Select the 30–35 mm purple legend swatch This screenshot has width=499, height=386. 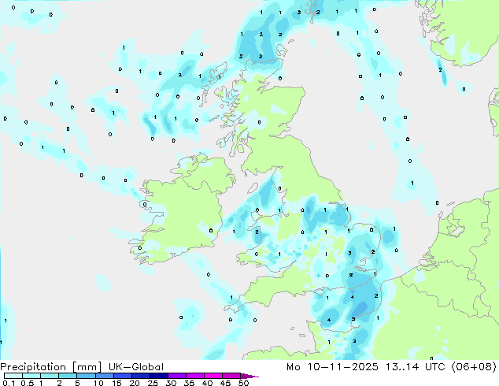tap(177, 376)
